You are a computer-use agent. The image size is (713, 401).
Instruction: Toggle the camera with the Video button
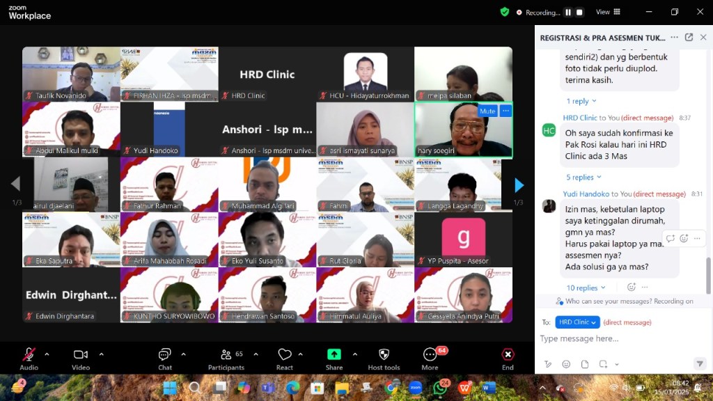(81, 356)
